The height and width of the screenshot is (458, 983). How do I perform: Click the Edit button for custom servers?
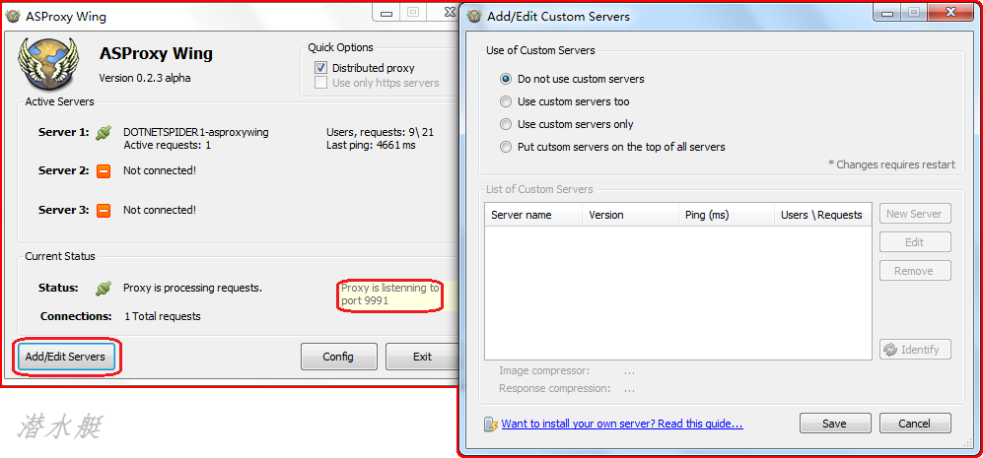click(915, 242)
